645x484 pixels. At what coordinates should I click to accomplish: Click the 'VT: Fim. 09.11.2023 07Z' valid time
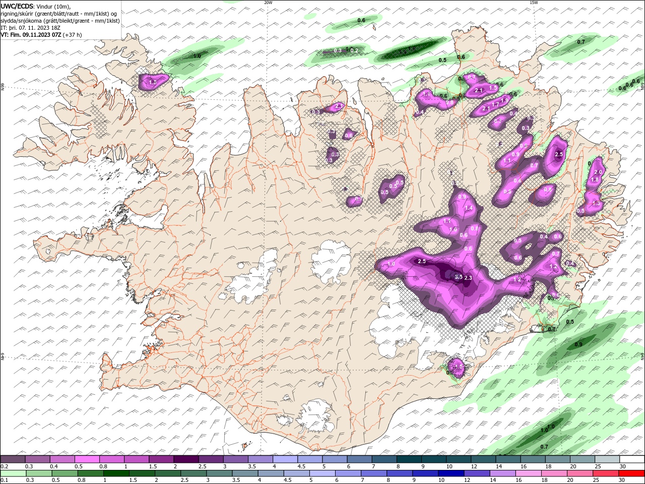point(31,35)
